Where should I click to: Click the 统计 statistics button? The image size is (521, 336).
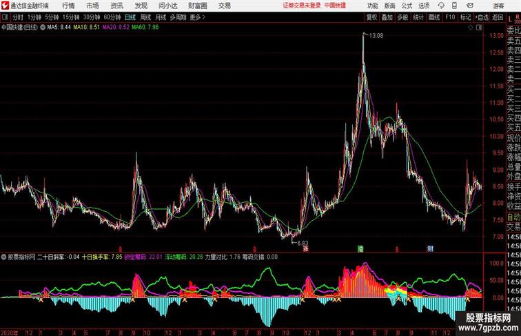(x=418, y=17)
